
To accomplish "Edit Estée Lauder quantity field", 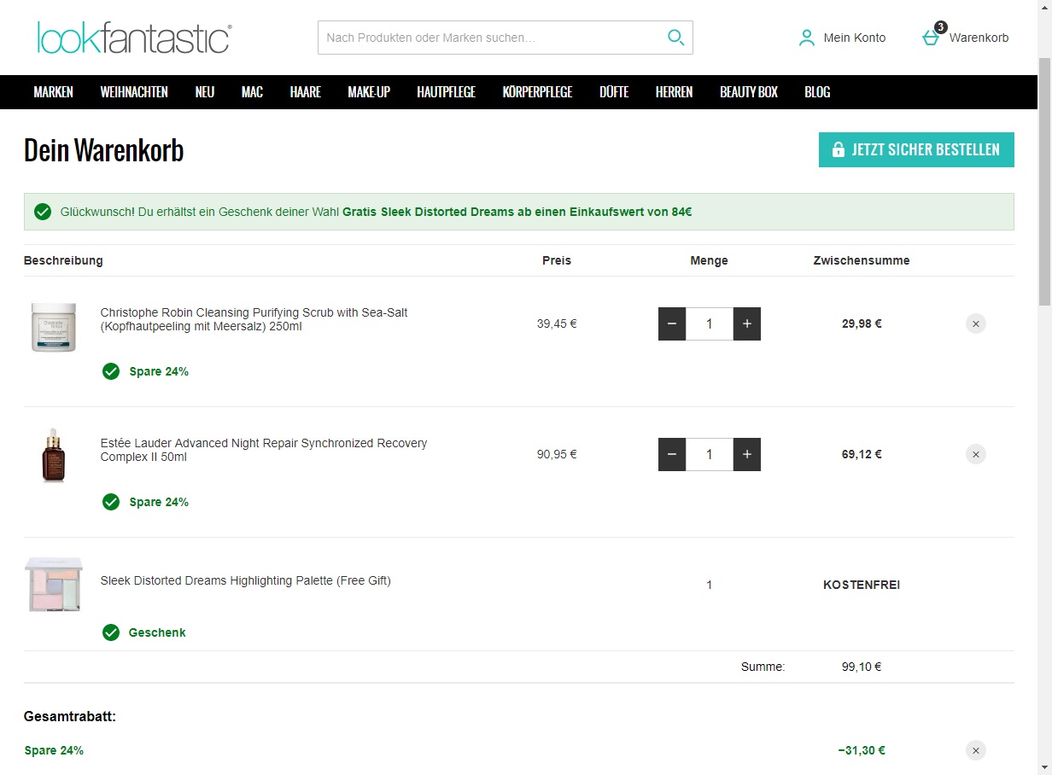I will pos(710,455).
